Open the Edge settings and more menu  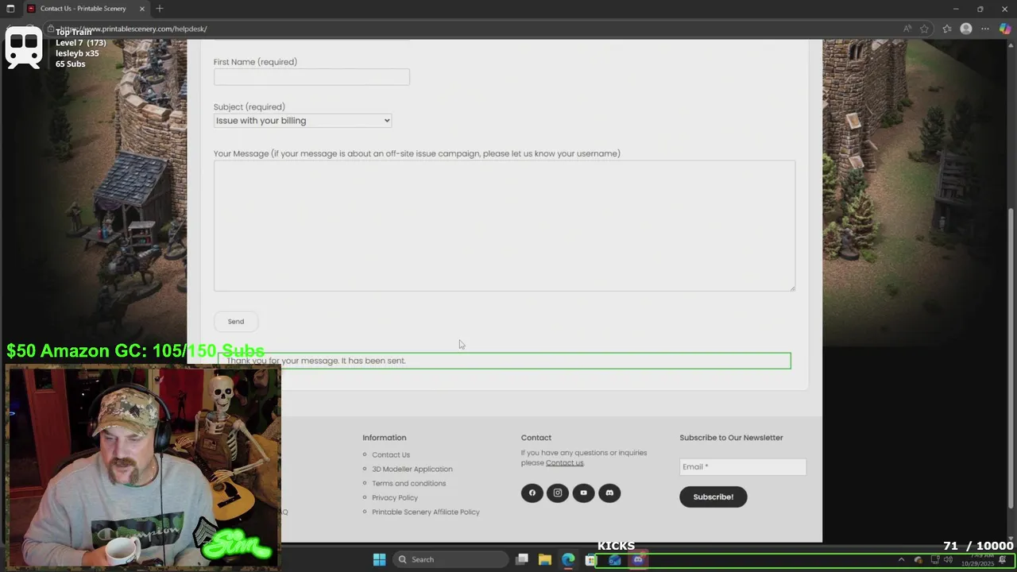[x=985, y=29]
